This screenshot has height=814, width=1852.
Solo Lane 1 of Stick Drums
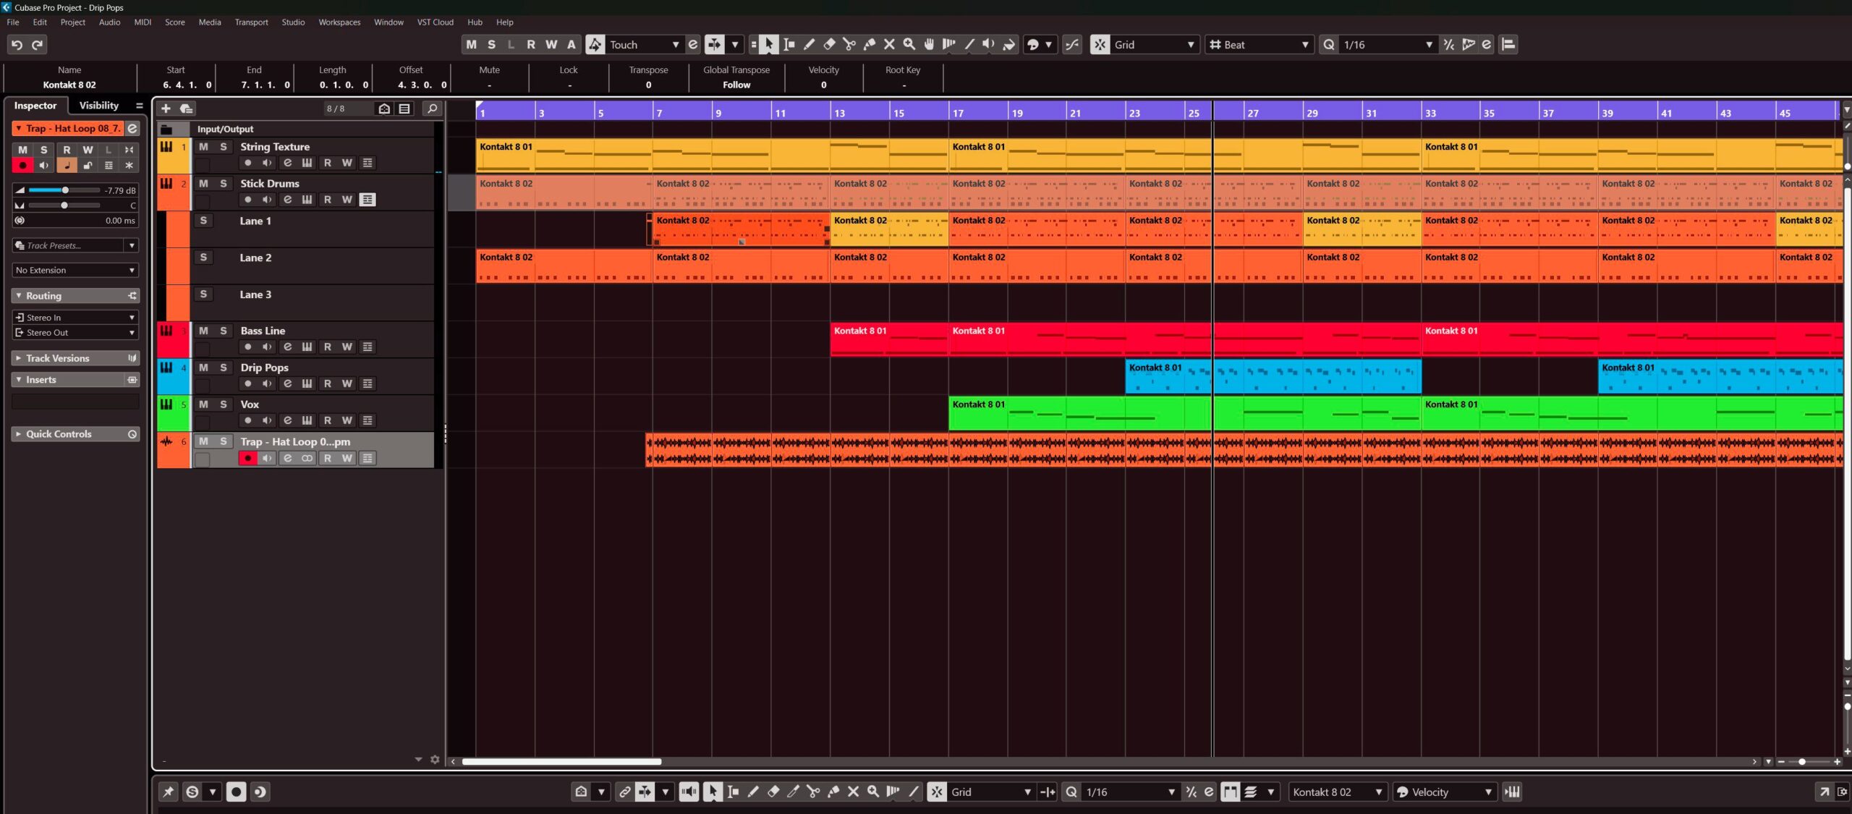click(x=203, y=221)
